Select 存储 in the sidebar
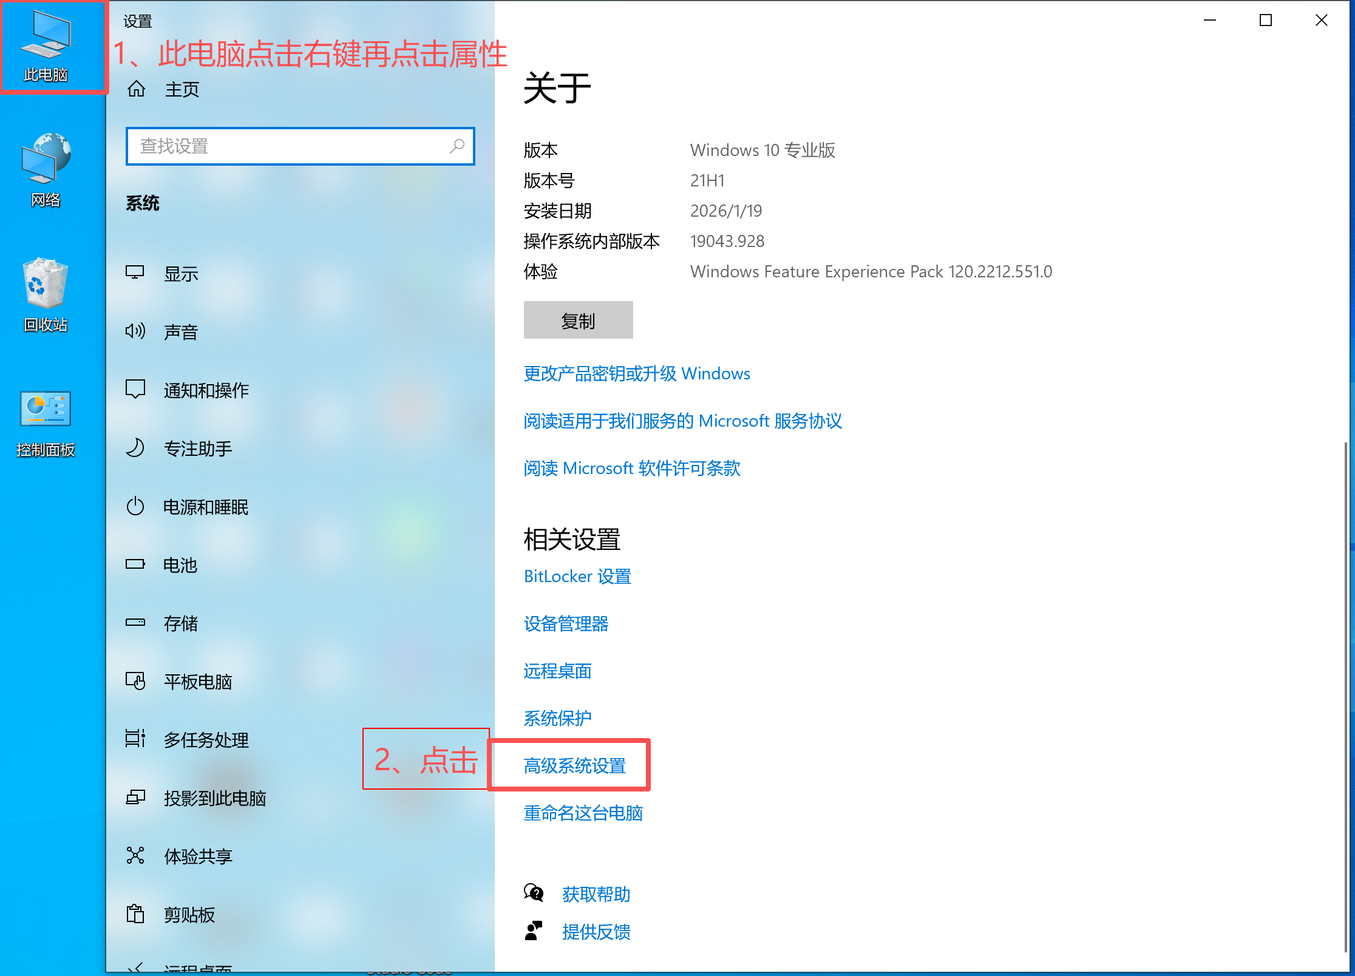 [180, 623]
